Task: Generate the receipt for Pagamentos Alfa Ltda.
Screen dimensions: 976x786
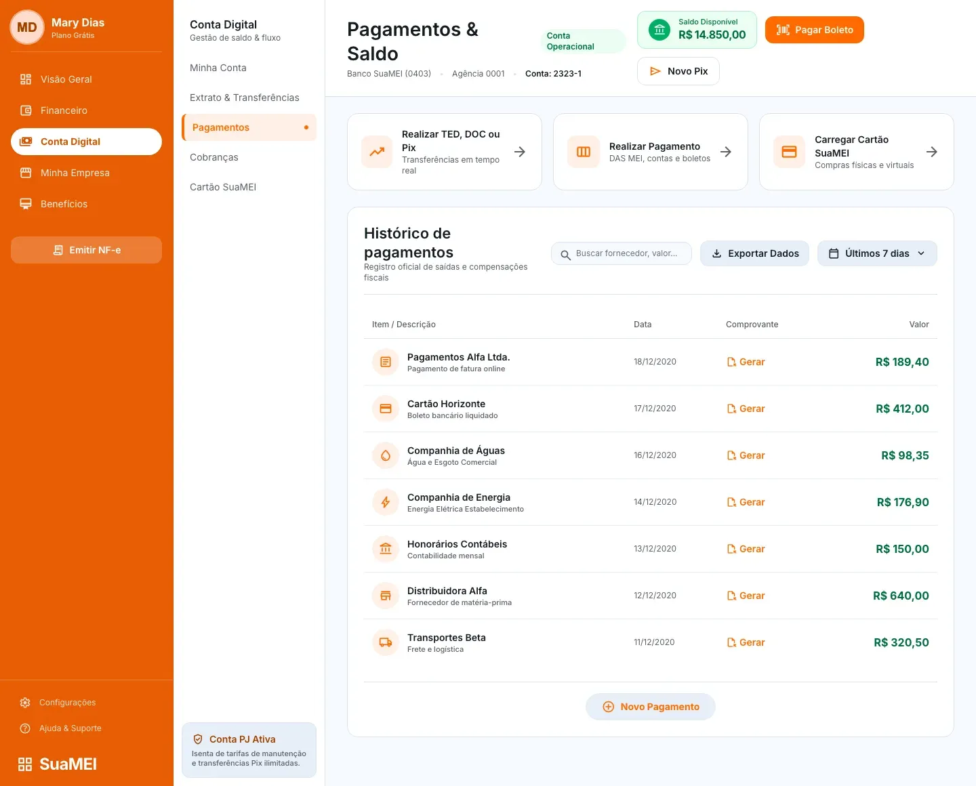Action: (746, 362)
